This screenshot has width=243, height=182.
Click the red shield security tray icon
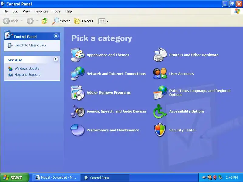pyautogui.click(x=215, y=177)
